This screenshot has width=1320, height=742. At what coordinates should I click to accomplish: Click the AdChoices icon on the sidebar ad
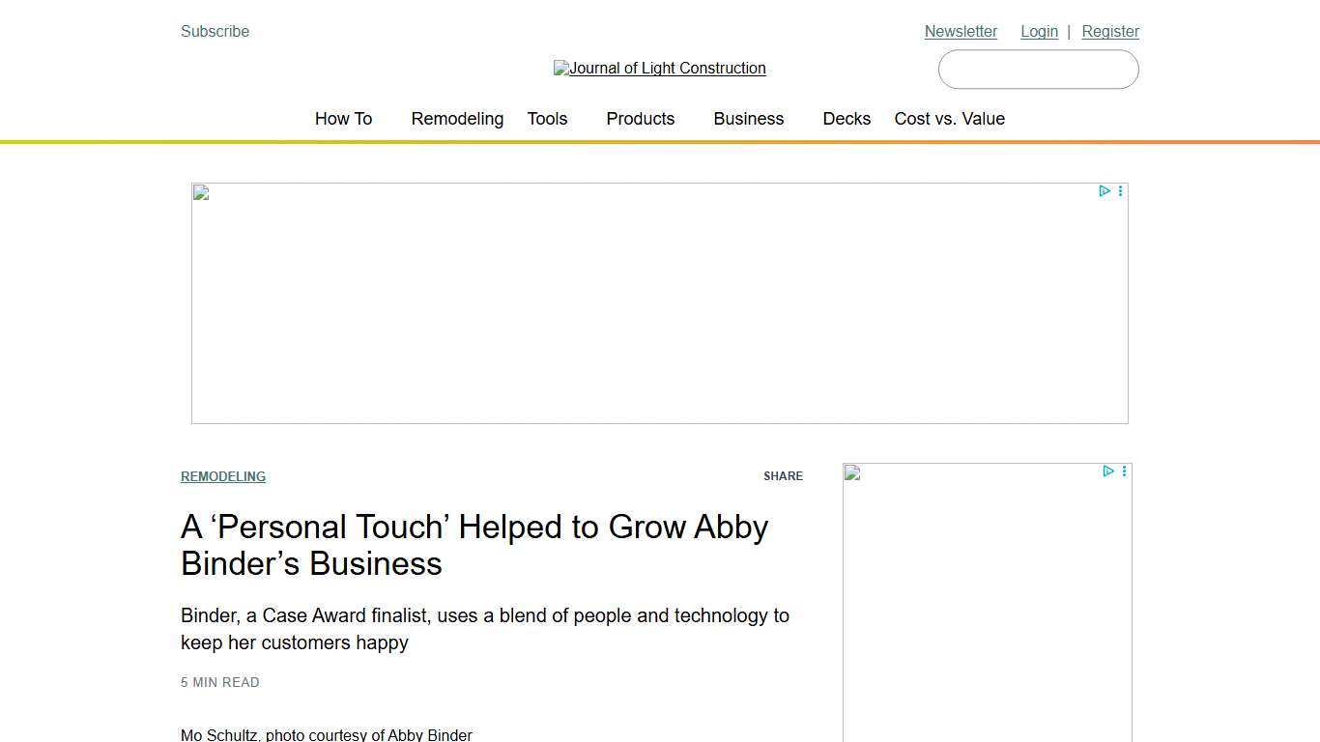coord(1108,471)
